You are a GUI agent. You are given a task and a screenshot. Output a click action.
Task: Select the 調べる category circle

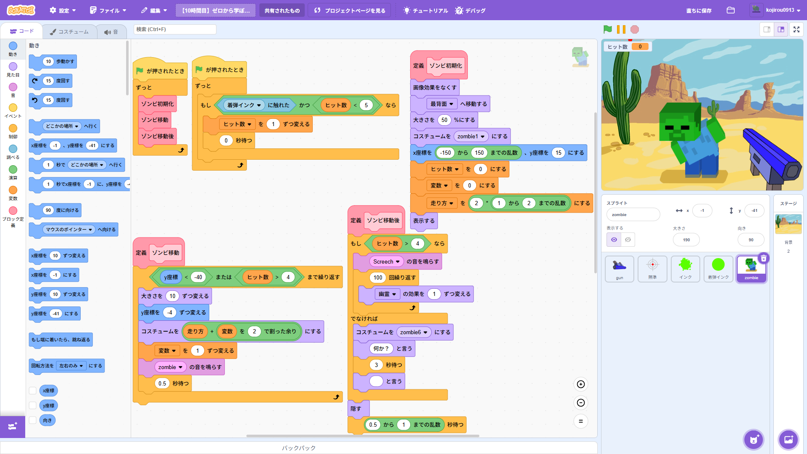(13, 149)
